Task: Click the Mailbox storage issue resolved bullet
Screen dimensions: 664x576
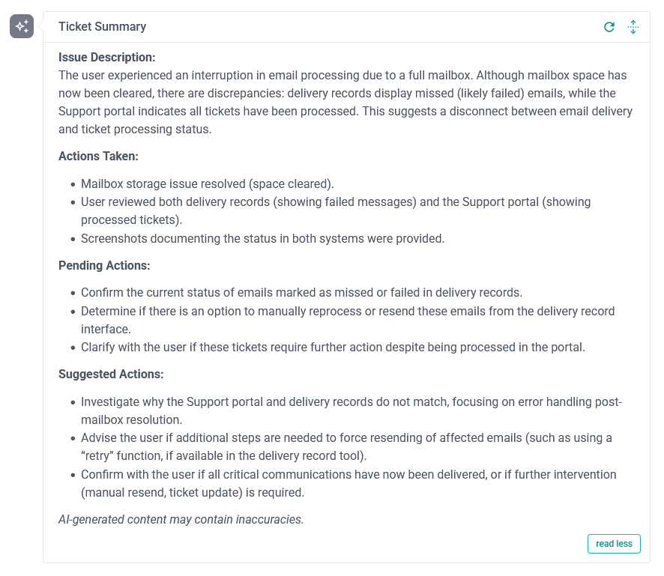Action: tap(208, 184)
